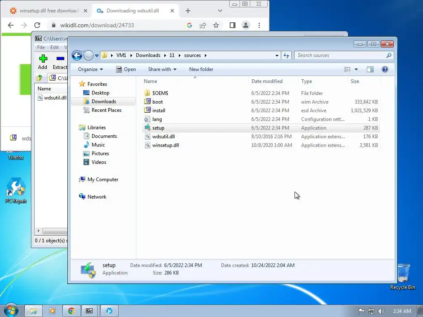423x317 pixels.
Task: Switch to winsetup.dll free download tab
Action: pyautogui.click(x=49, y=11)
